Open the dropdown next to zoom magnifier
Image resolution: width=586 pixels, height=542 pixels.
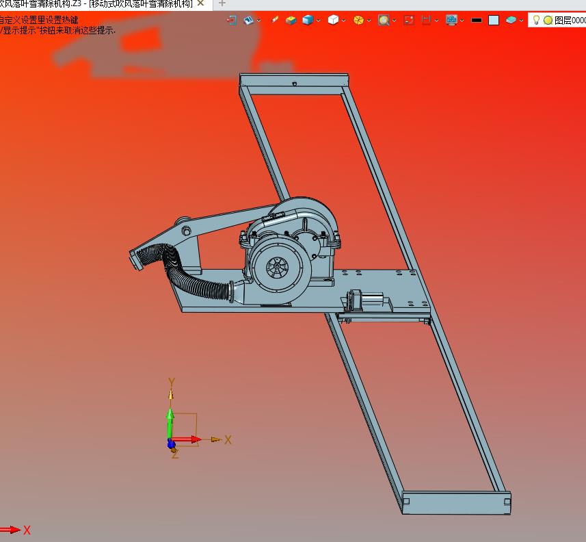pos(395,21)
